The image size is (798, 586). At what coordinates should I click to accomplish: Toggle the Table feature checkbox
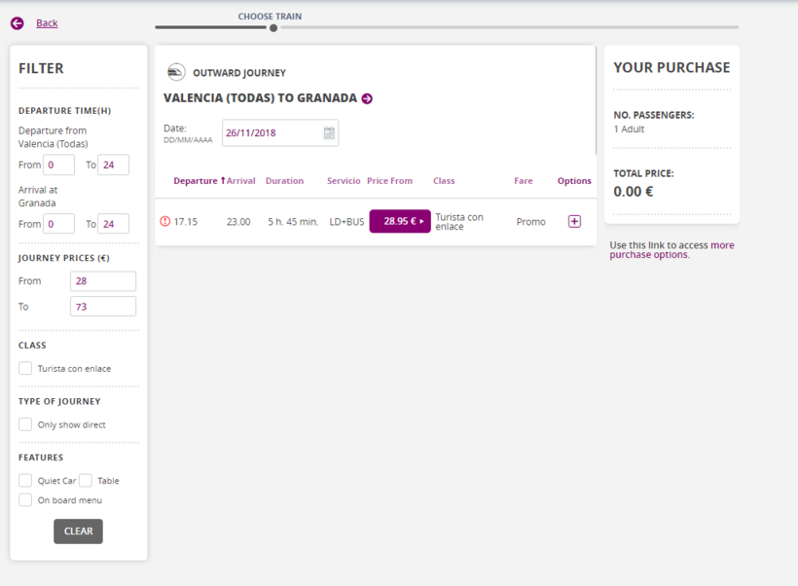tap(86, 481)
